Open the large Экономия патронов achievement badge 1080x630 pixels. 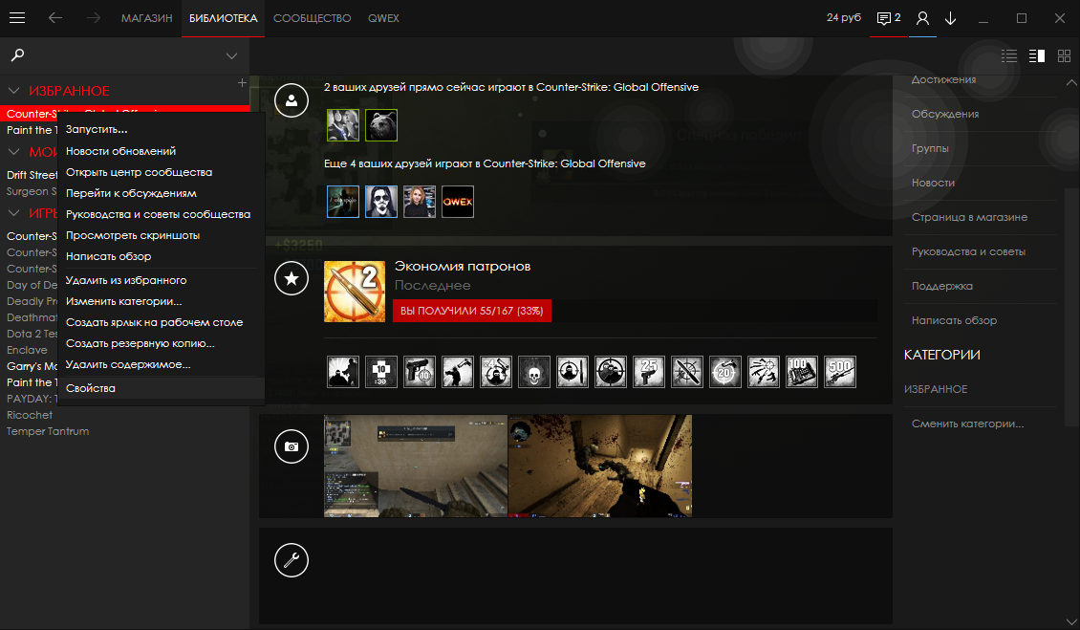pos(355,291)
